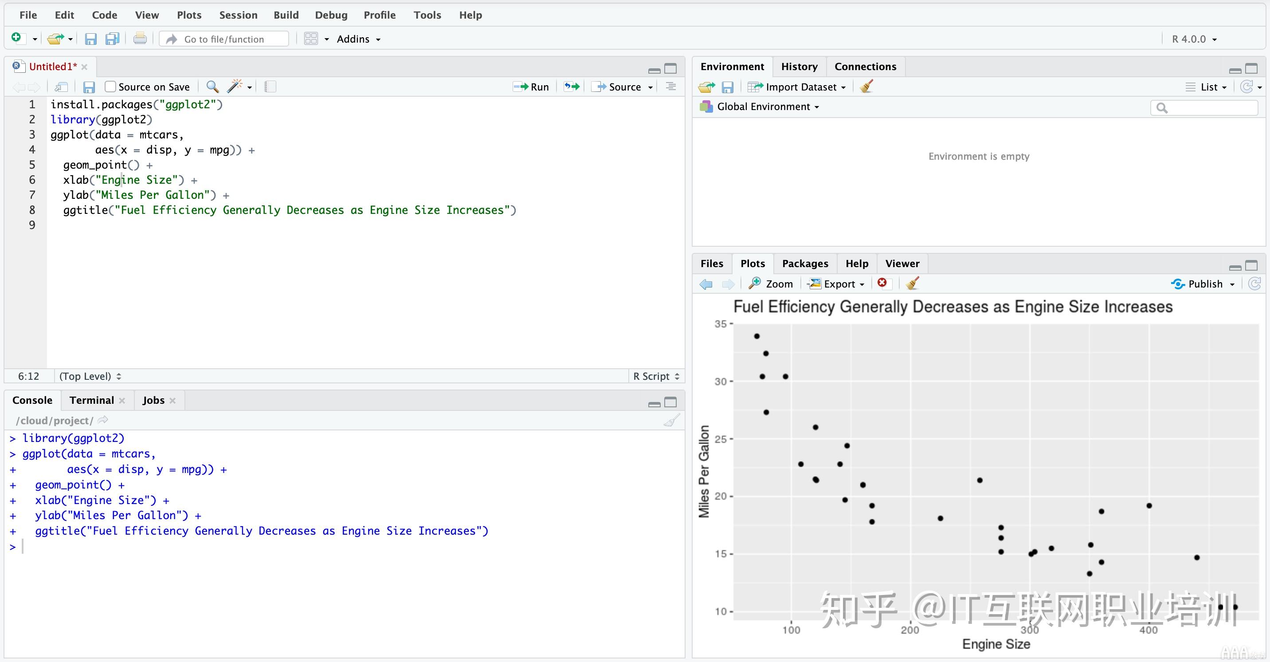Publish the plot with Publish button
The width and height of the screenshot is (1270, 662).
pos(1203,284)
